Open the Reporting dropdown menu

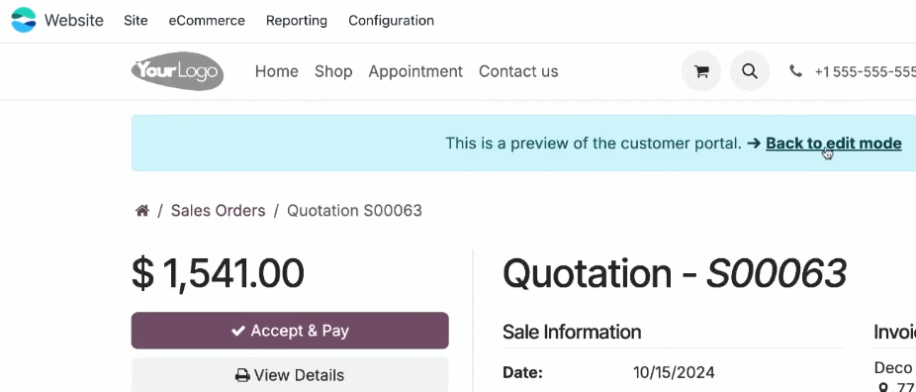[296, 21]
